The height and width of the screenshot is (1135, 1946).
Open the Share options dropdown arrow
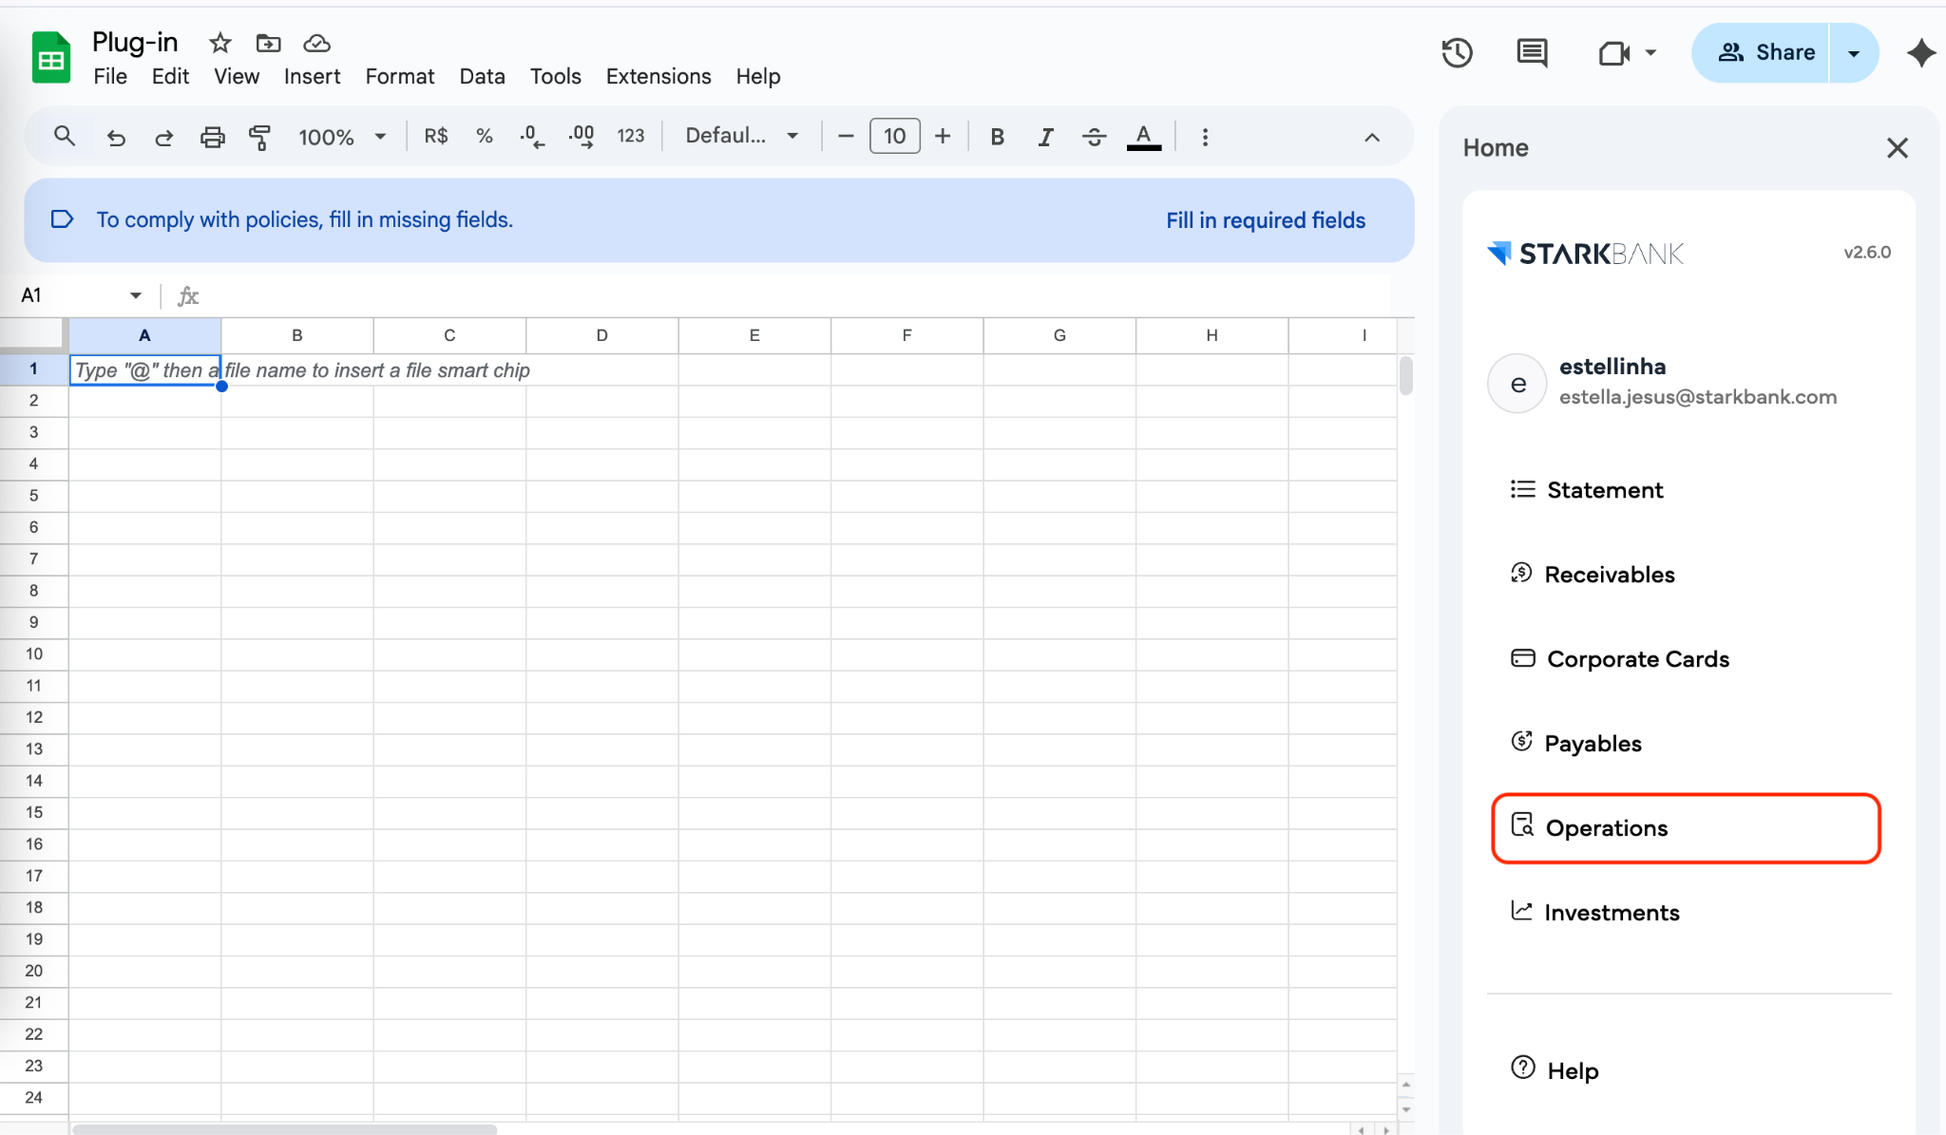[1853, 53]
